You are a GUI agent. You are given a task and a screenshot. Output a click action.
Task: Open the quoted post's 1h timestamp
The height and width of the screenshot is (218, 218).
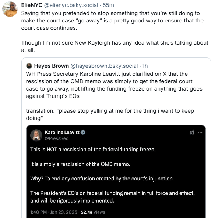click(x=145, y=66)
